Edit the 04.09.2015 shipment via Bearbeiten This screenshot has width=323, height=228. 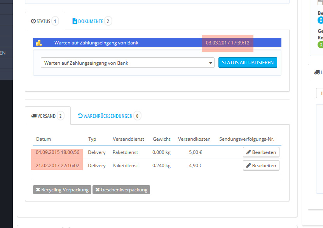click(x=261, y=152)
